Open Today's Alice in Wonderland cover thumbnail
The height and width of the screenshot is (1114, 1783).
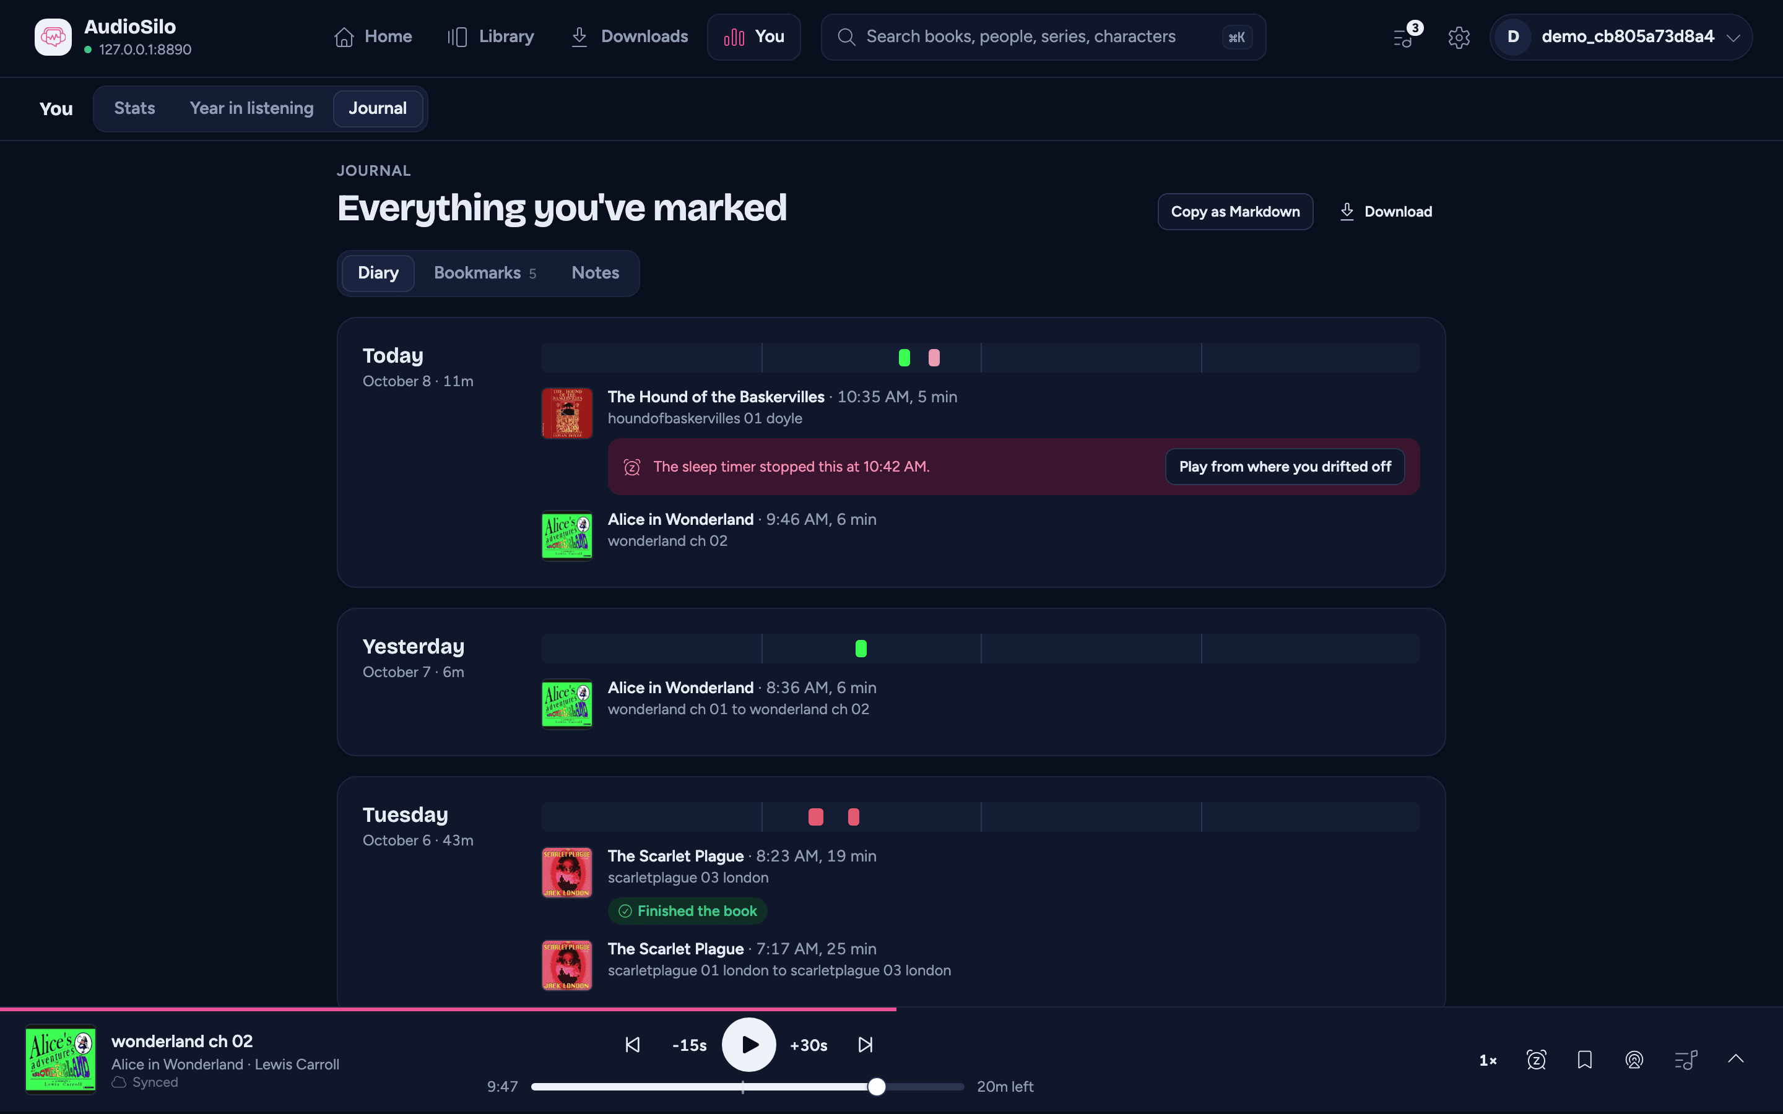(x=566, y=535)
